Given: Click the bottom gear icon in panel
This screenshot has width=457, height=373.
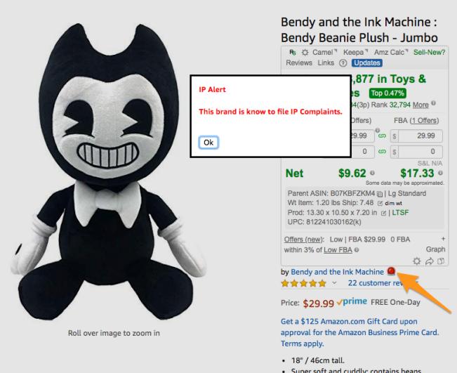Looking at the screenshot, I should coord(417,261).
